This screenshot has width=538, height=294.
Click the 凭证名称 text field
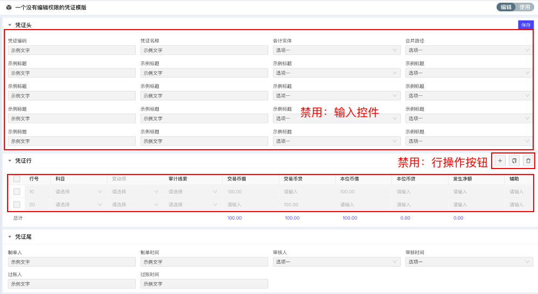click(204, 50)
